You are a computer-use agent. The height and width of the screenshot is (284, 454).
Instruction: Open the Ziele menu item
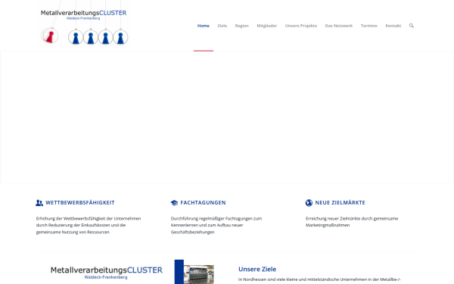coord(222,26)
